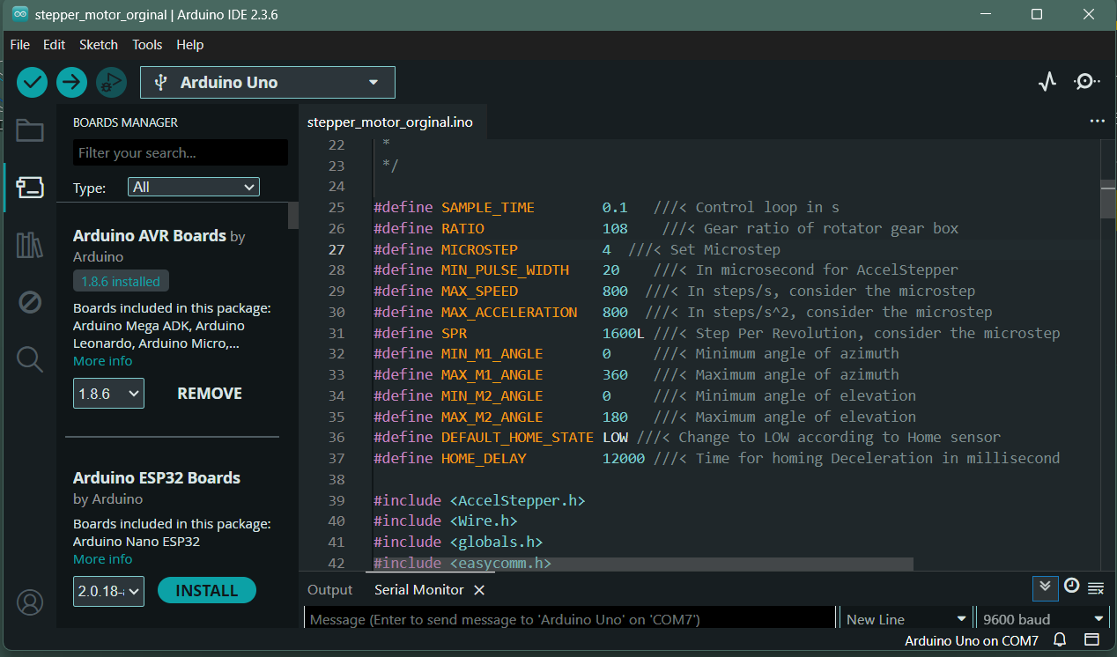Click the USB icon in board selector
The width and height of the screenshot is (1117, 657).
(x=160, y=82)
